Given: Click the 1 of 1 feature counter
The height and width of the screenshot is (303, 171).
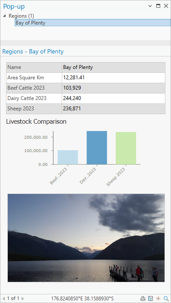Looking at the screenshot, I should (x=13, y=298).
